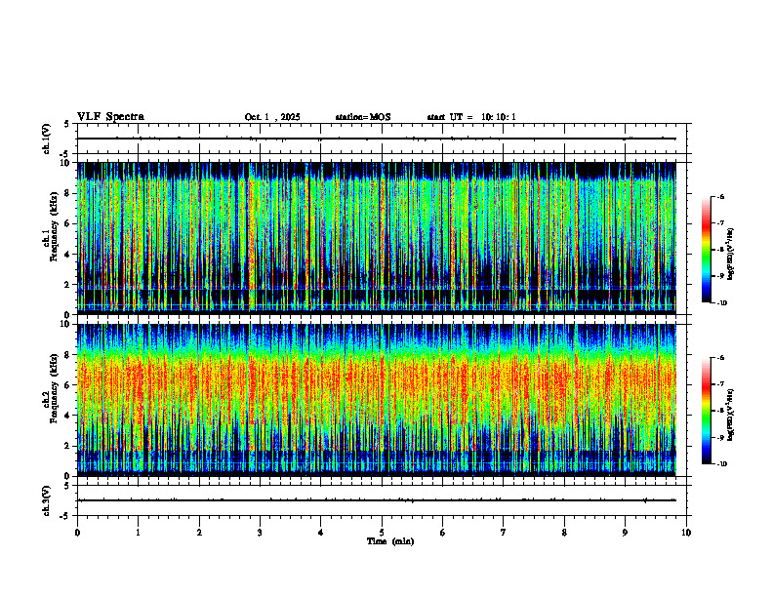Click time axis tick label "9"
Viewport: 773px width, 597px height.
click(x=625, y=533)
